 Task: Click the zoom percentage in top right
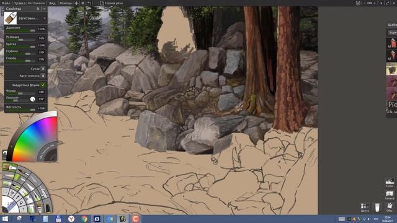(x=370, y=3)
